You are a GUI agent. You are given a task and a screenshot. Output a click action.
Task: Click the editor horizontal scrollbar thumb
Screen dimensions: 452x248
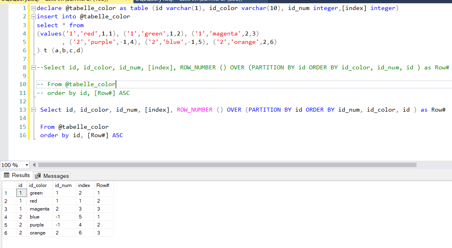(227, 165)
